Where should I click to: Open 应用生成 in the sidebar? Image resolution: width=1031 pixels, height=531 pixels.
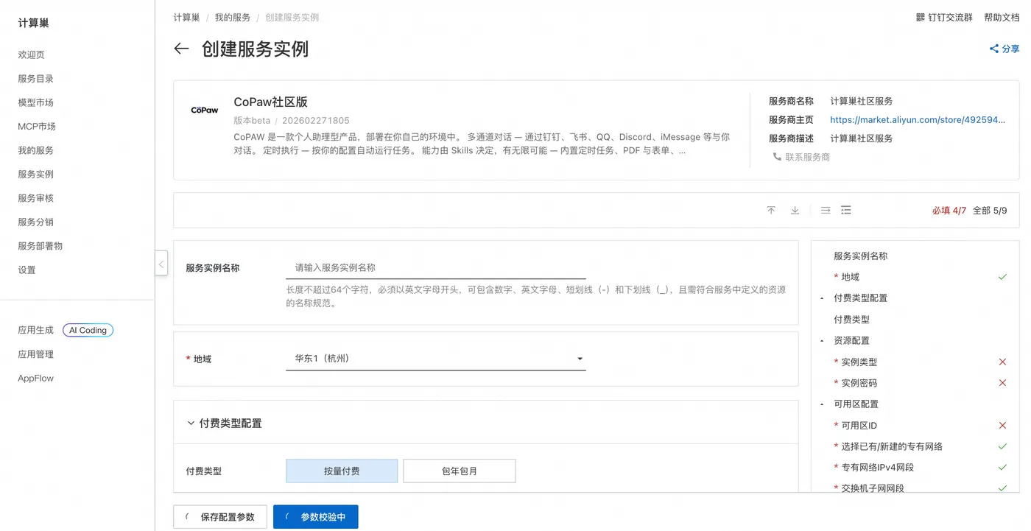[x=35, y=331]
